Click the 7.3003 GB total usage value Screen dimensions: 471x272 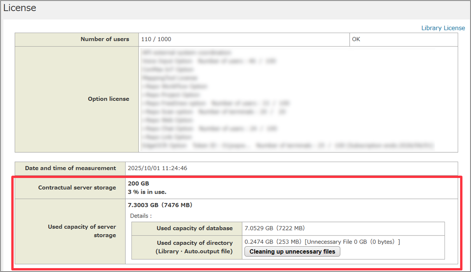(160, 205)
